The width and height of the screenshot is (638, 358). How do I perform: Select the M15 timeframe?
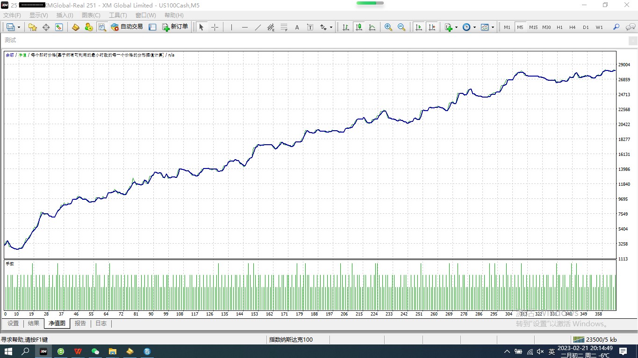coord(533,27)
